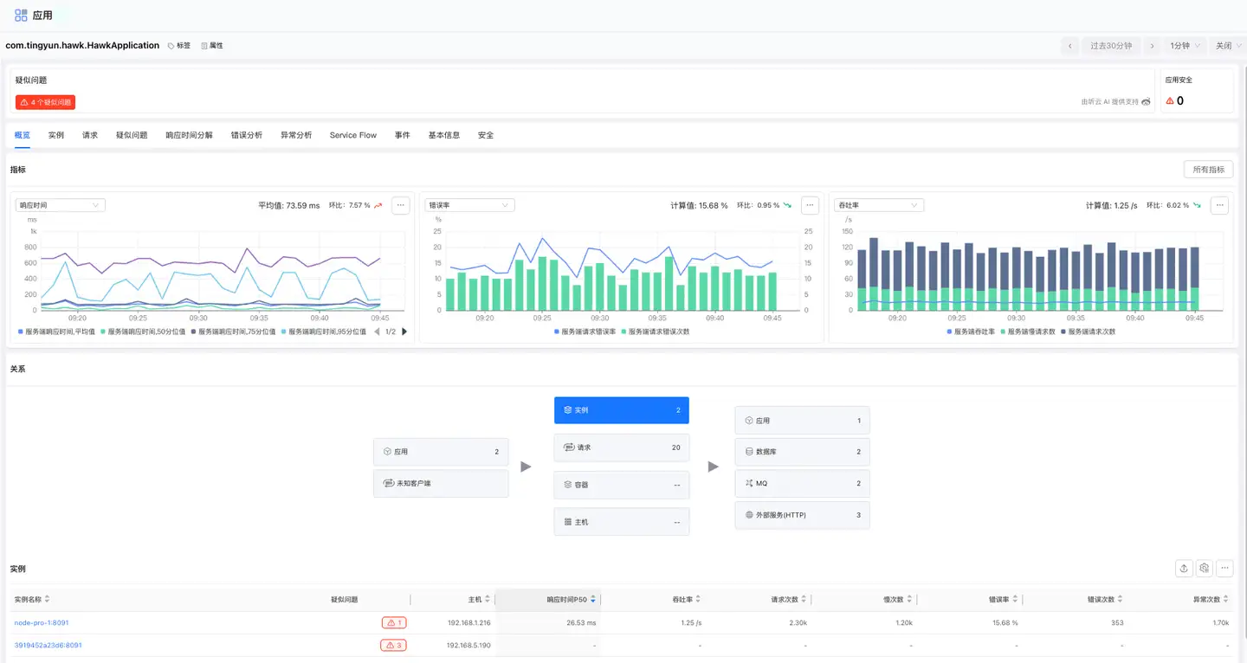Click the 4 个疑似问题 red badge
This screenshot has height=663, width=1247.
[x=44, y=101]
